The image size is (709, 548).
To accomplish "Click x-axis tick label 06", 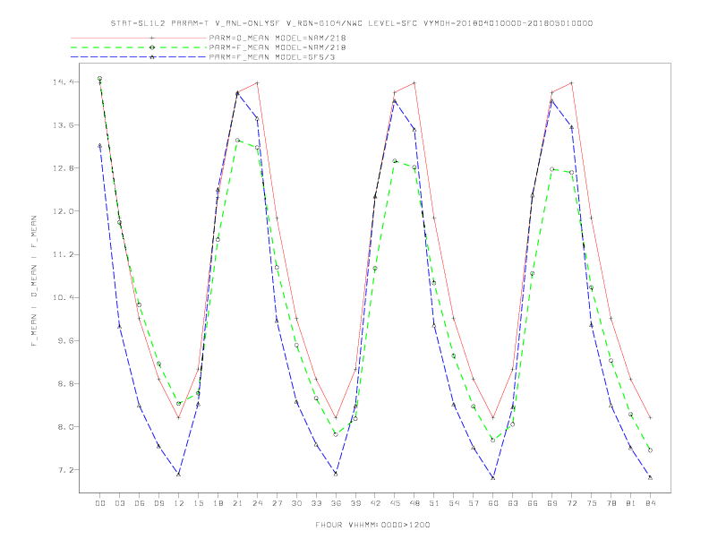I will tap(140, 503).
